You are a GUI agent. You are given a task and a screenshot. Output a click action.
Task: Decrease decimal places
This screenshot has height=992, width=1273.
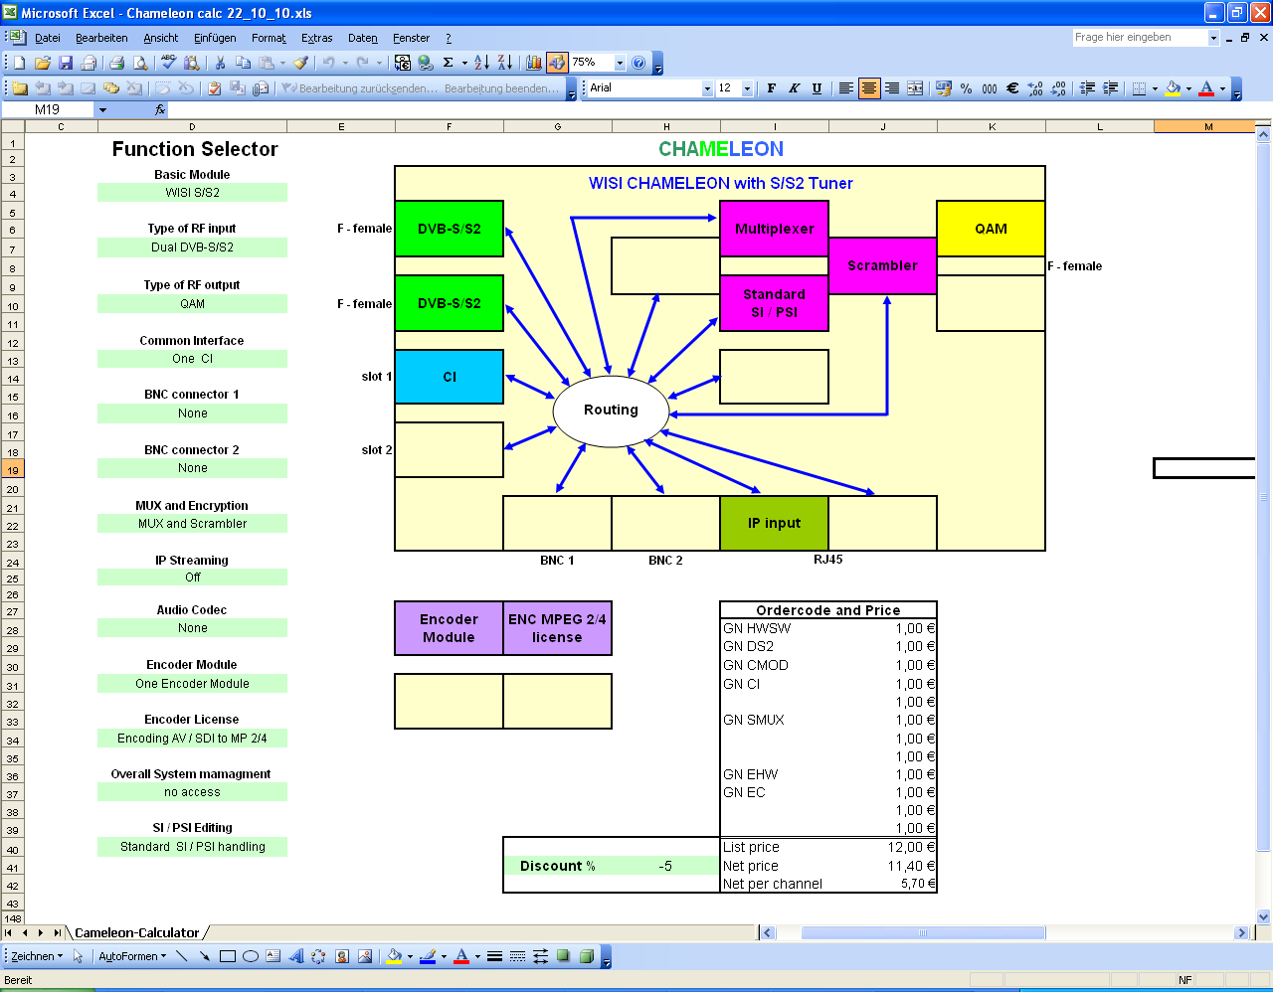(x=1058, y=88)
